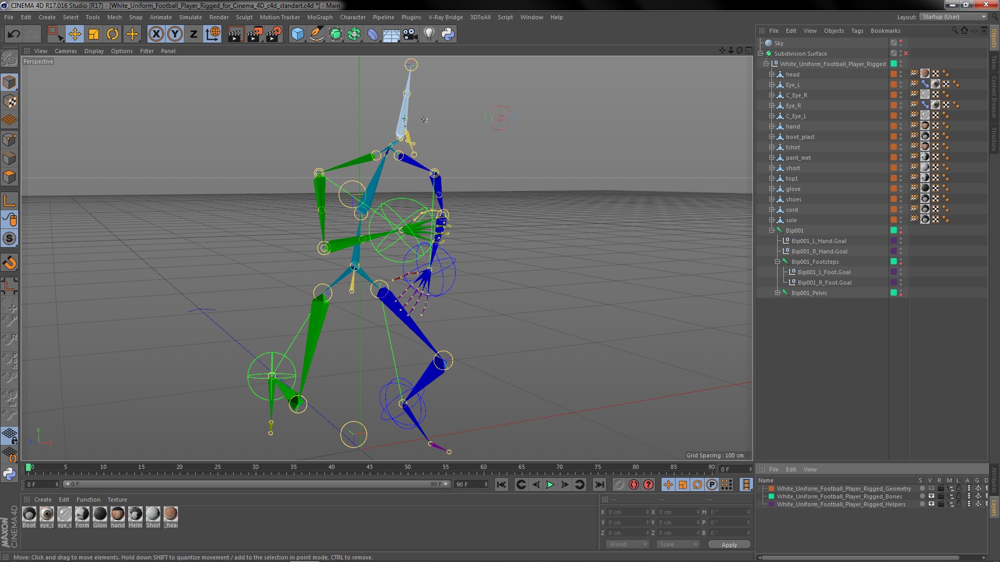
Task: Click the Enable Snap S icon
Action: point(9,239)
